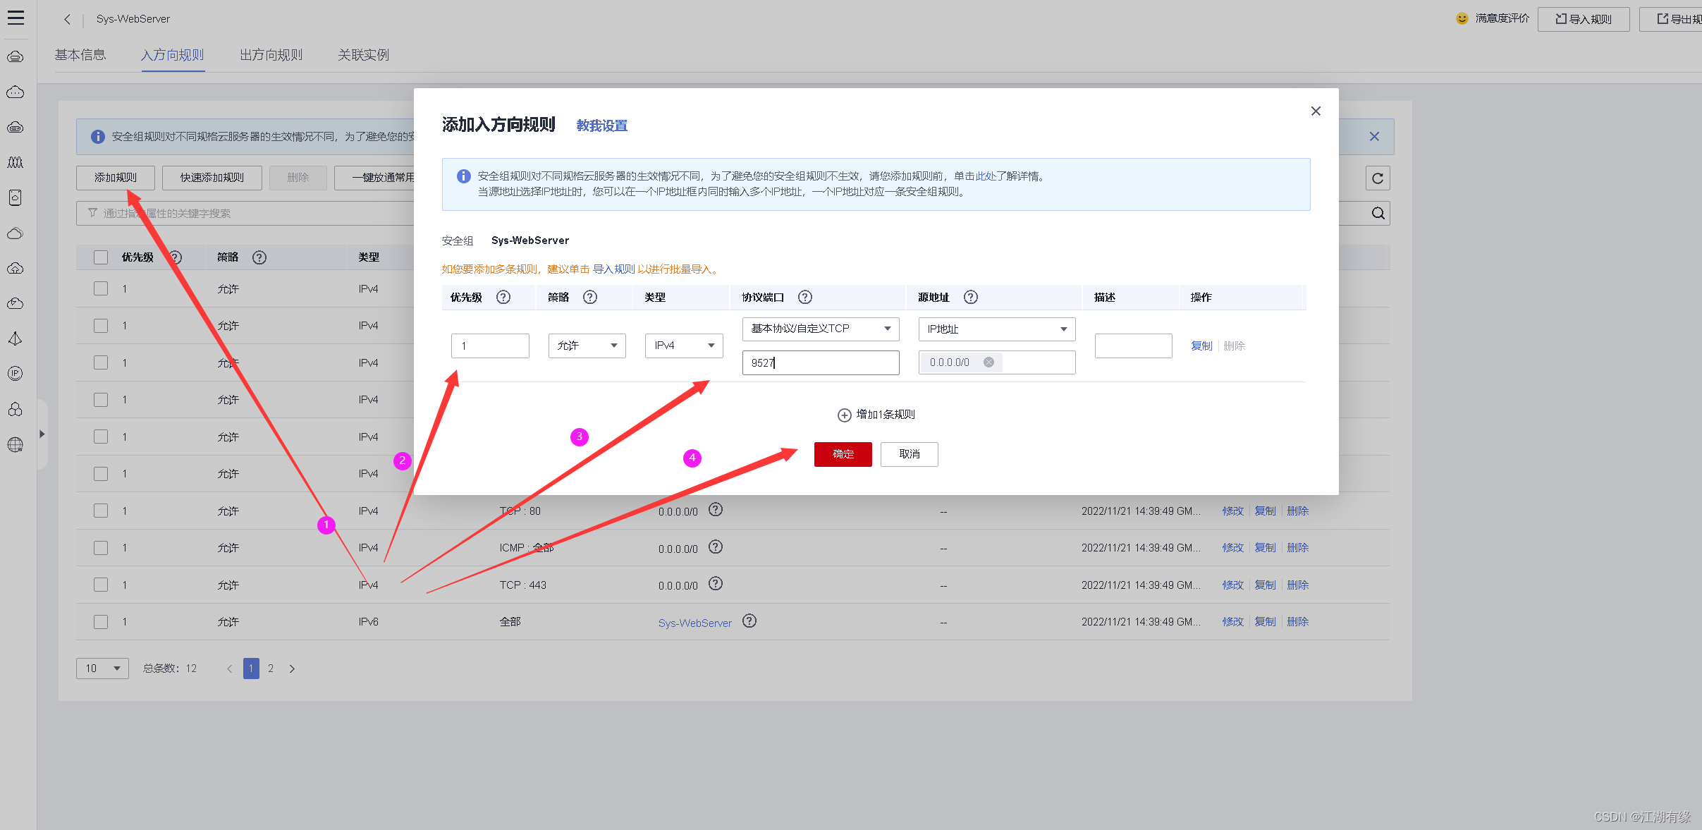Switch to the 出方向规则 tab
Image resolution: width=1702 pixels, height=830 pixels.
(x=271, y=55)
